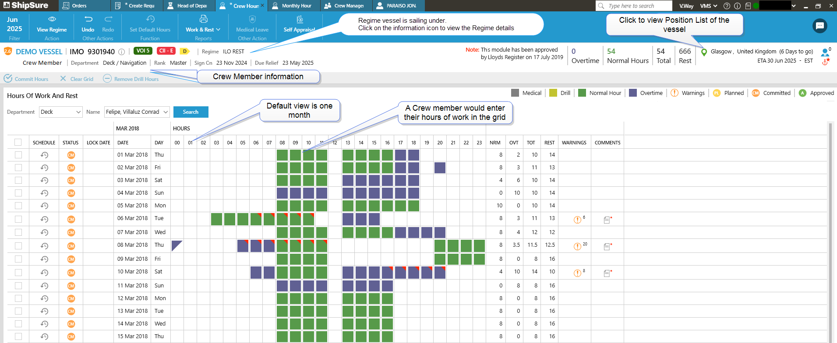Image resolution: width=837 pixels, height=343 pixels.
Task: Click the schedule history icon for 01 Mar 2018
Action: pyautogui.click(x=44, y=155)
